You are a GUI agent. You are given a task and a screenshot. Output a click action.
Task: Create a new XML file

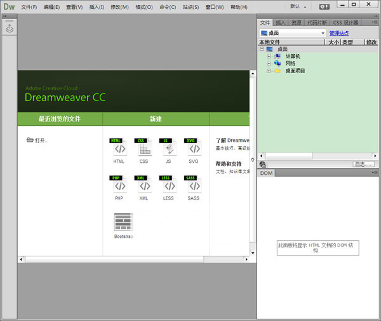coord(144,184)
